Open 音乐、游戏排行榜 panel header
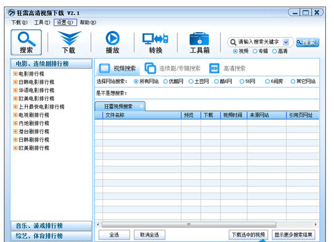Screen dimensions: 334x242 point(51,225)
